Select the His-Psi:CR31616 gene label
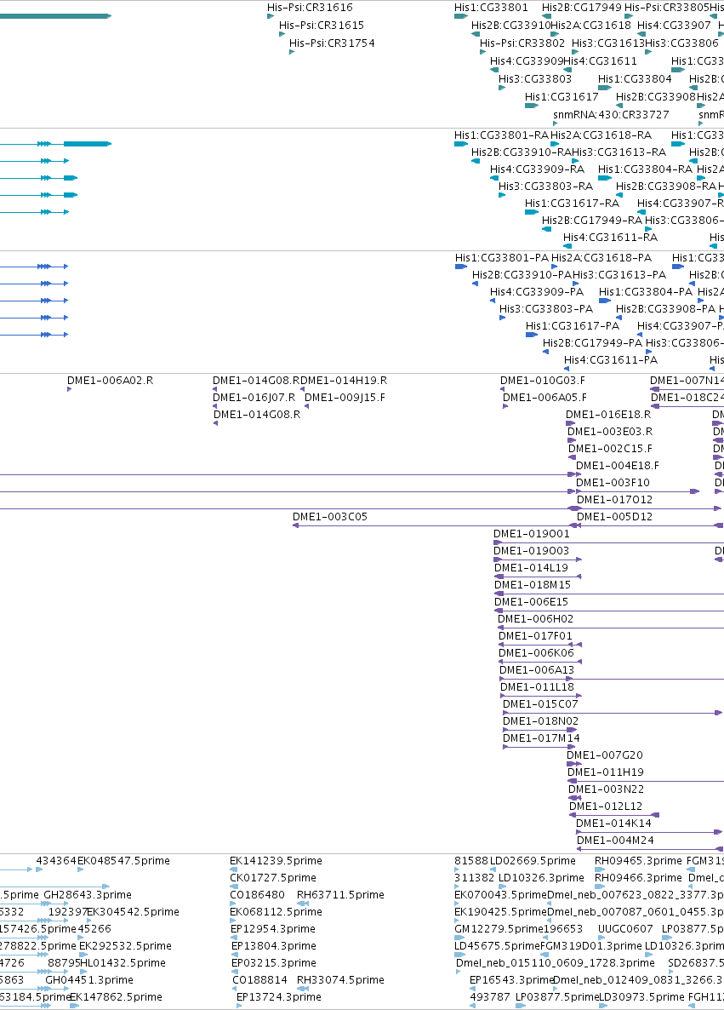Viewport: 724px width, 1010px height. 310,8
